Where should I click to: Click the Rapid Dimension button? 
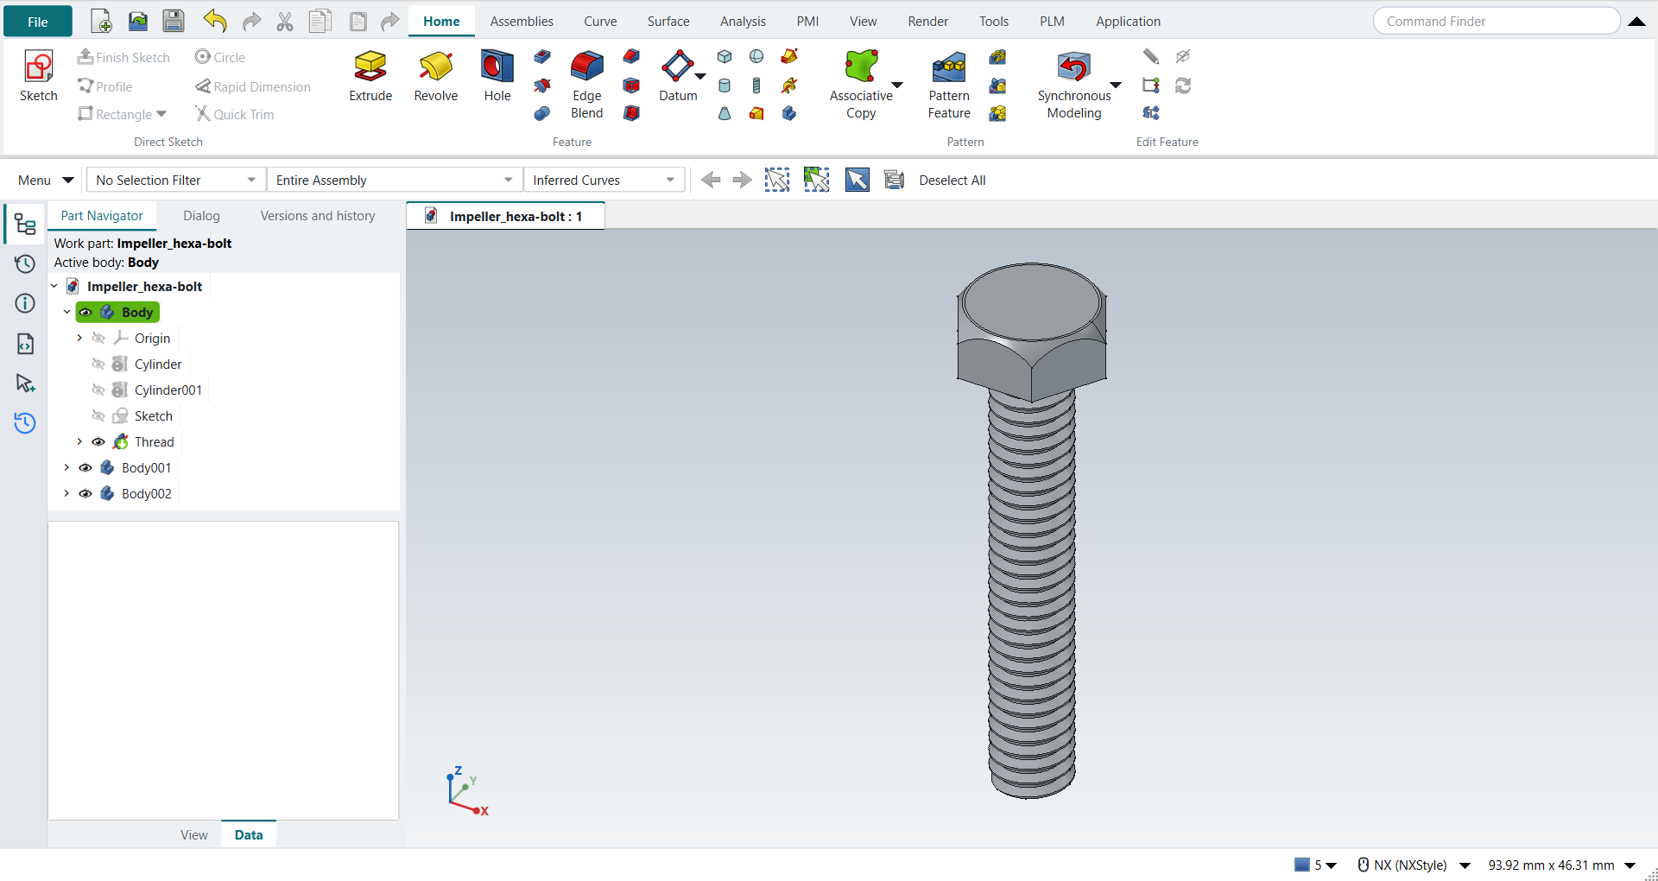coord(253,86)
